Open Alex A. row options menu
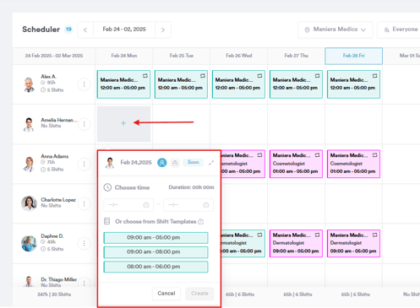The image size is (420, 308). pyautogui.click(x=84, y=84)
